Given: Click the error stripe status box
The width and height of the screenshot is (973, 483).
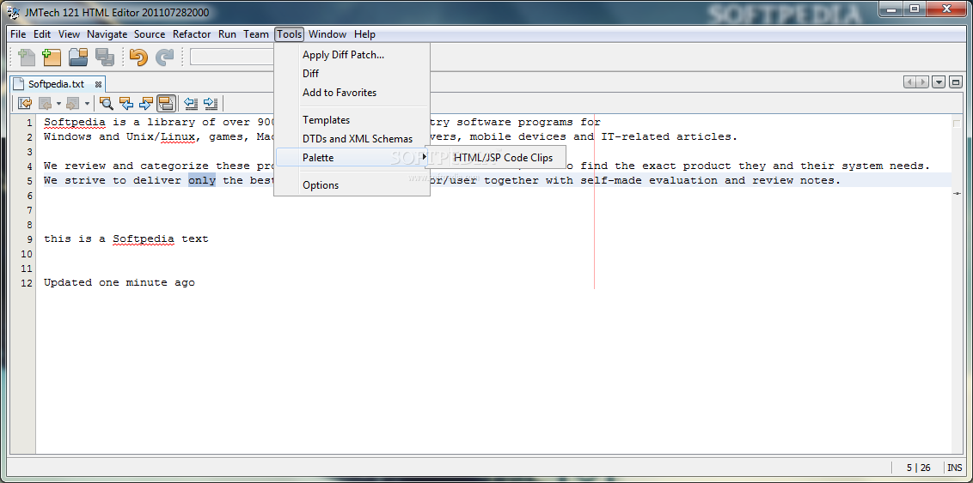Looking at the screenshot, I should [957, 123].
